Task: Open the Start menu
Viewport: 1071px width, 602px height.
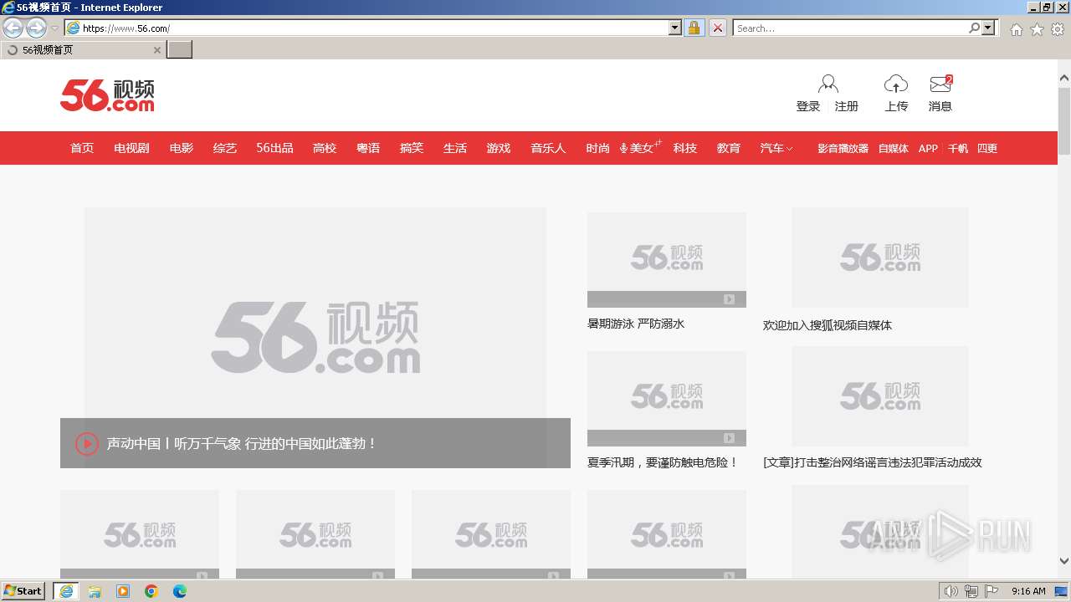Action: coord(23,591)
